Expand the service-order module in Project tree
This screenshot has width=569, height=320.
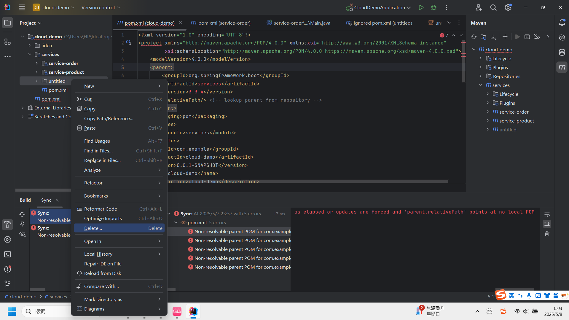[x=37, y=63]
